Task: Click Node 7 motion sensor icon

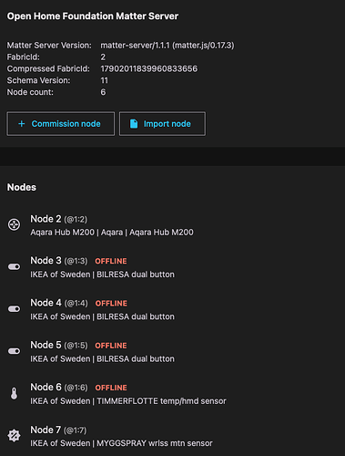Action: [14, 436]
